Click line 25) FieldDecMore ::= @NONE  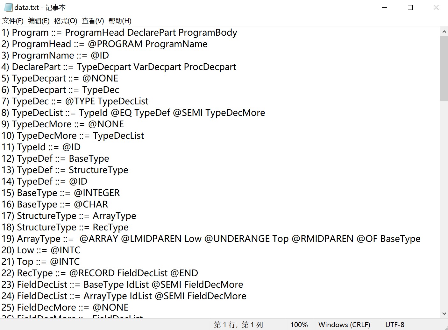[x=65, y=307]
